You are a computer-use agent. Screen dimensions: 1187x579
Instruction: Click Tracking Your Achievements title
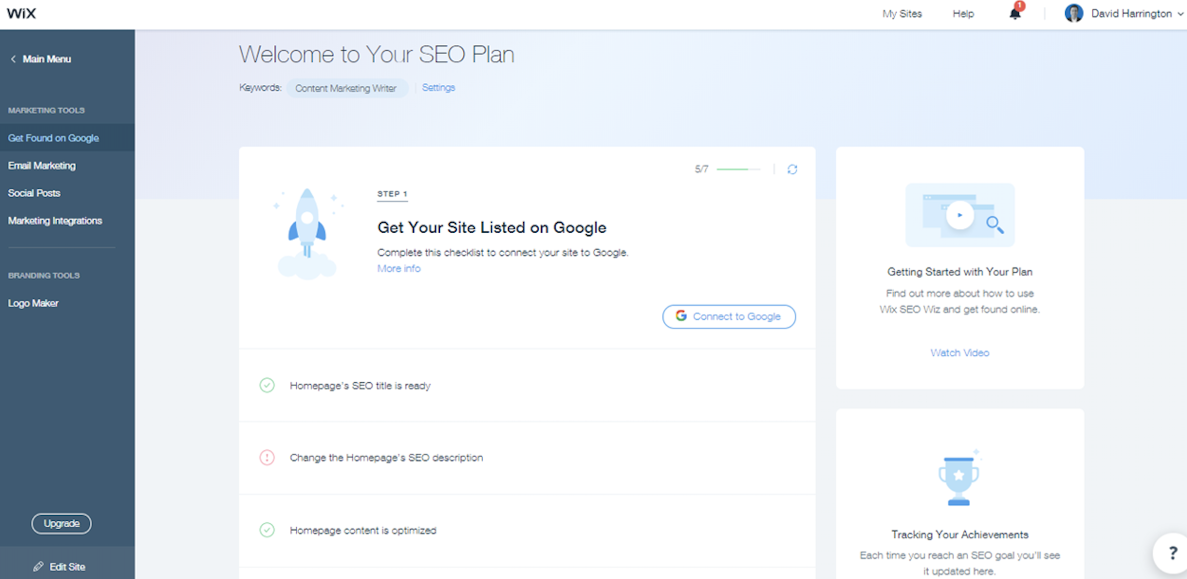tap(960, 534)
